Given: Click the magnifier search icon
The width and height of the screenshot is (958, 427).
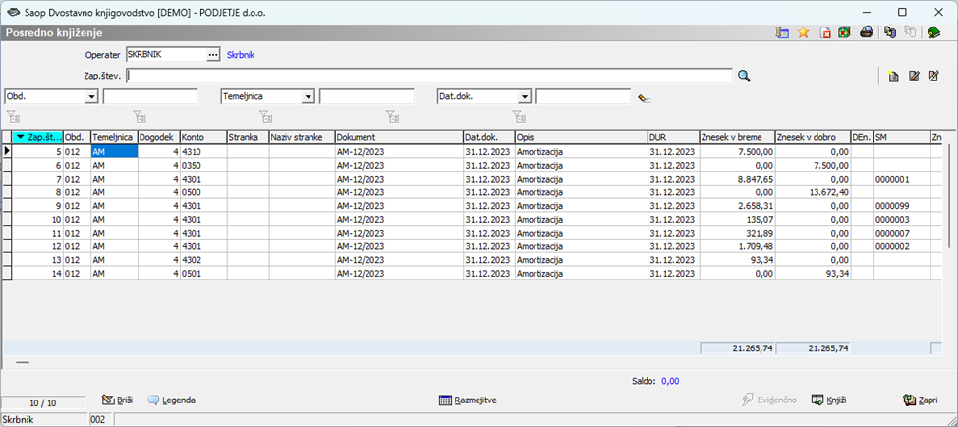Looking at the screenshot, I should [x=744, y=76].
